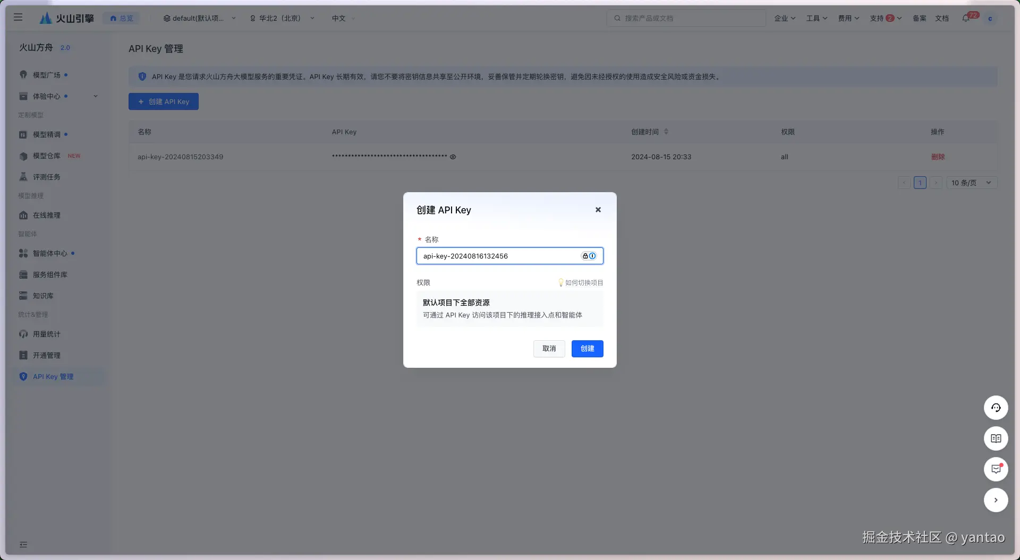Image resolution: width=1020 pixels, height=560 pixels.
Task: Open the 中文 language dropdown
Action: point(343,19)
